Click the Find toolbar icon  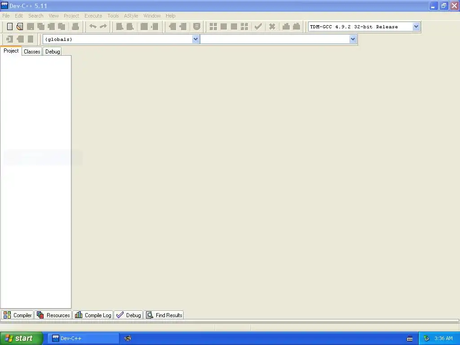[119, 27]
